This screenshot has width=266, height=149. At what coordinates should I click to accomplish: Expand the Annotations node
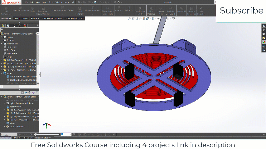(x=2, y=43)
